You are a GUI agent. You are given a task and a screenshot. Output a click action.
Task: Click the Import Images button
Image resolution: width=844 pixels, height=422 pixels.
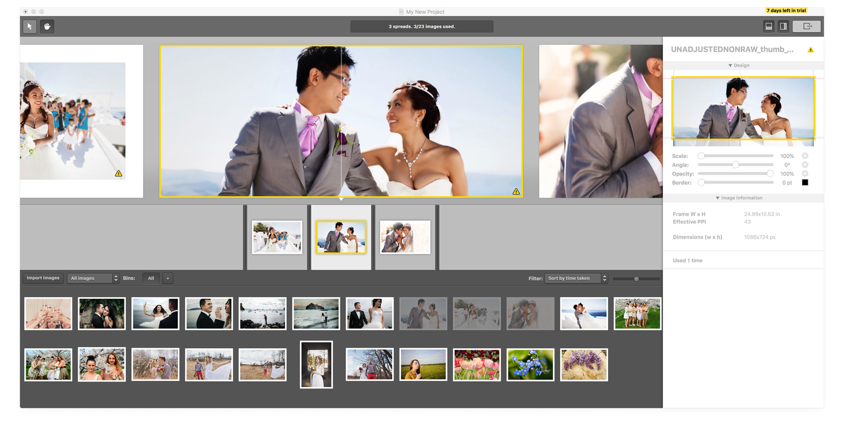pos(43,278)
